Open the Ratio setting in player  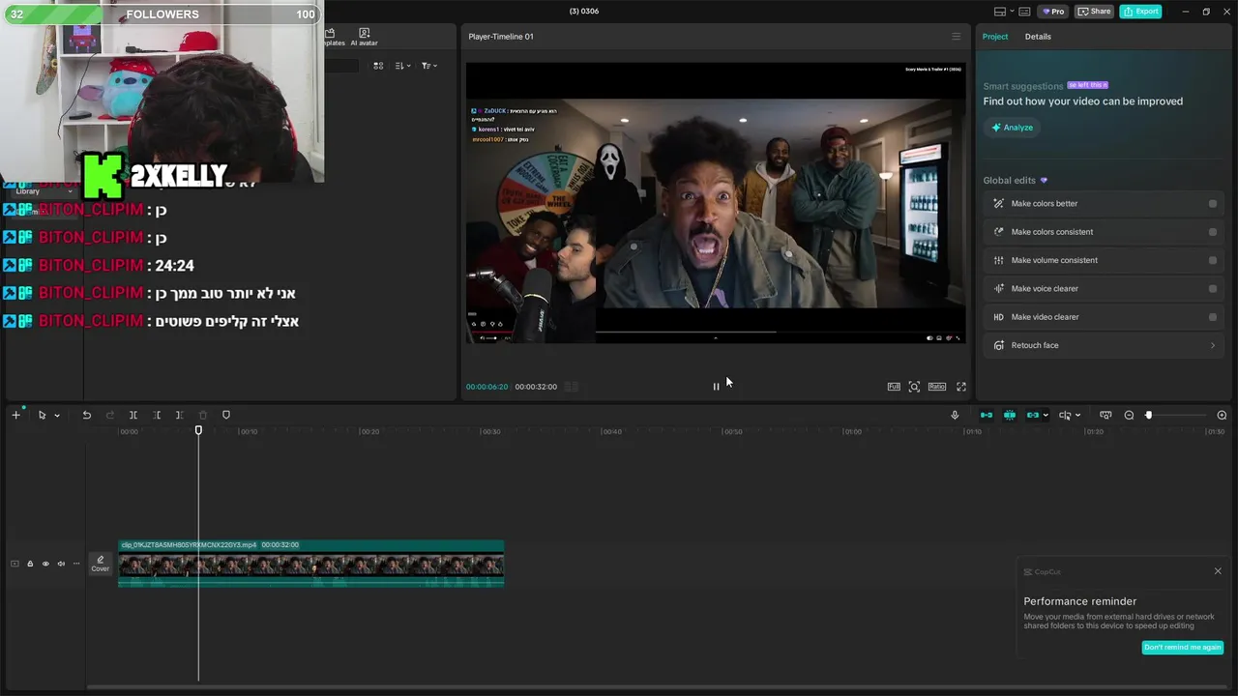point(937,387)
